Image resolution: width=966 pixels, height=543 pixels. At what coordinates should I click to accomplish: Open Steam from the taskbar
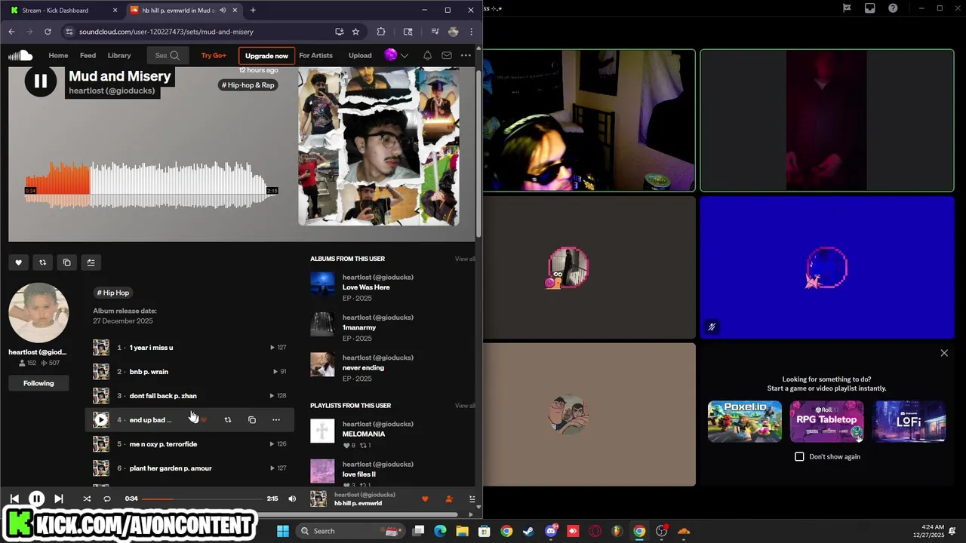(528, 531)
